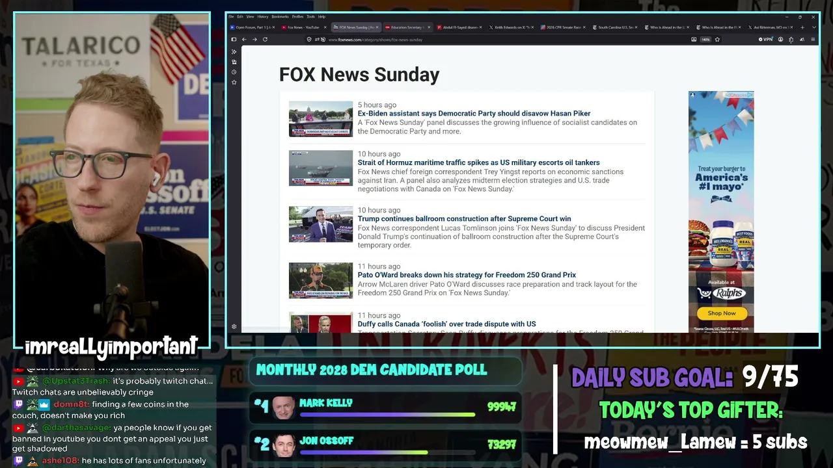
Task: Close the Fox News - YouTube tab
Action: (x=325, y=27)
